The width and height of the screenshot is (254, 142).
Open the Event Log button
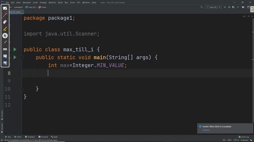(x=244, y=137)
